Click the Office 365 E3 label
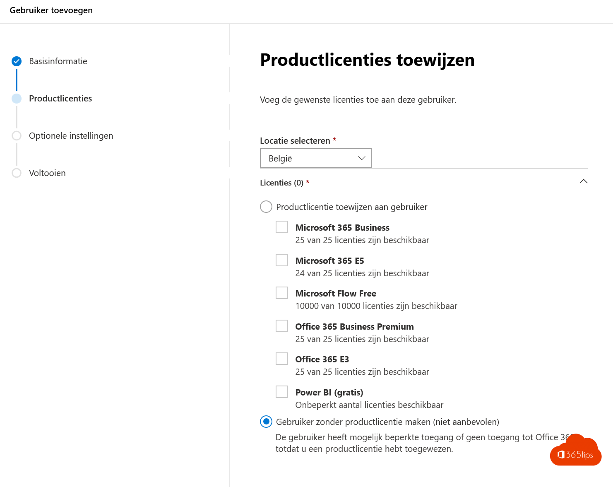Viewport: 613px width, 487px height. [322, 359]
